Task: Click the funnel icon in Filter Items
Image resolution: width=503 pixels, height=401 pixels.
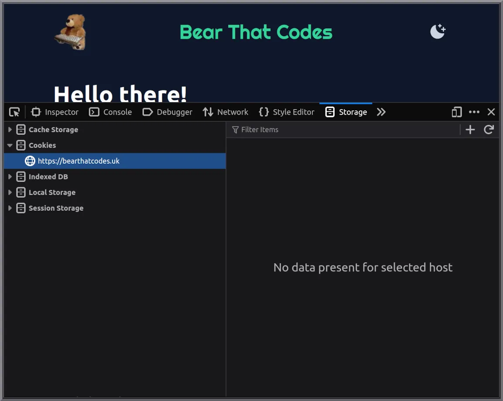Action: pos(235,130)
